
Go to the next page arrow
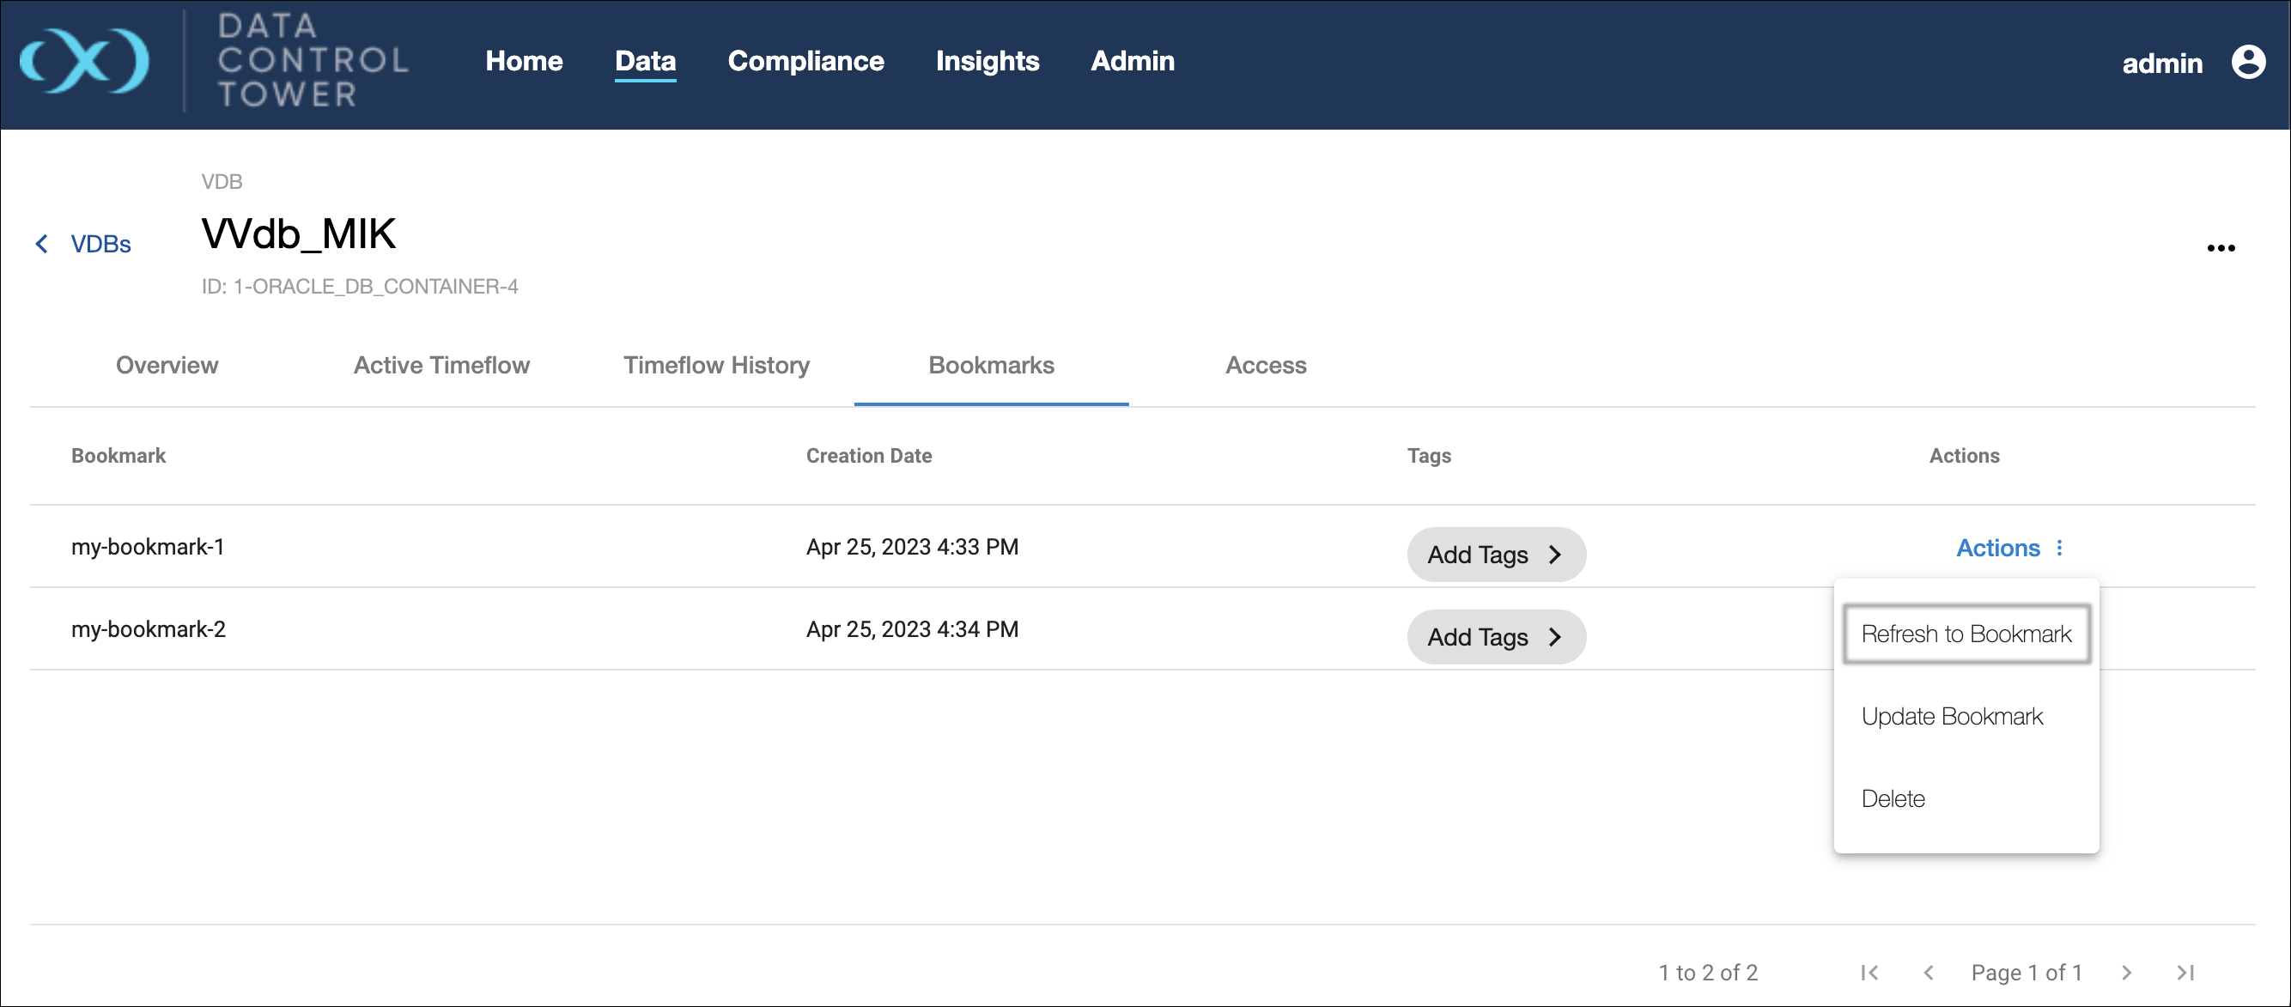[2125, 973]
